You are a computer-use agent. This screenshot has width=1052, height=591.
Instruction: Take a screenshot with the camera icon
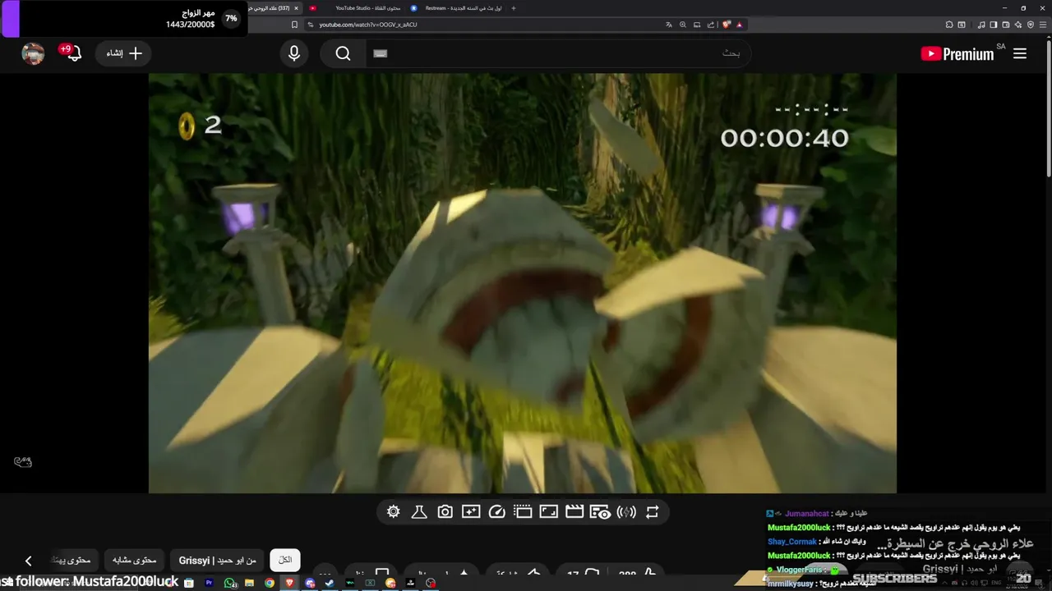[445, 512]
